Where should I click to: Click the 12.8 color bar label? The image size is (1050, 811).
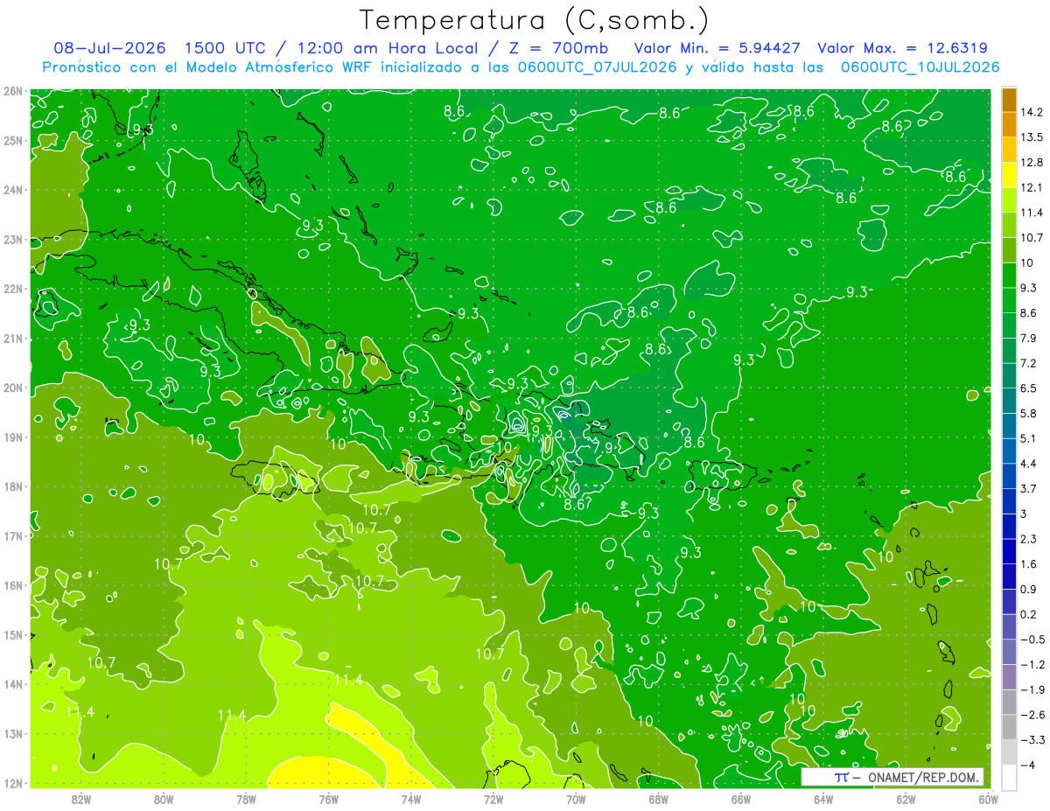point(1032,162)
